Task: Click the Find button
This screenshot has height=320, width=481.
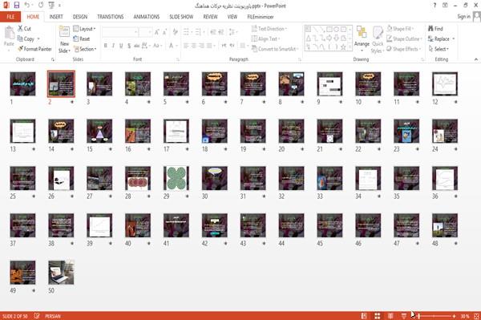Action: pyautogui.click(x=435, y=29)
